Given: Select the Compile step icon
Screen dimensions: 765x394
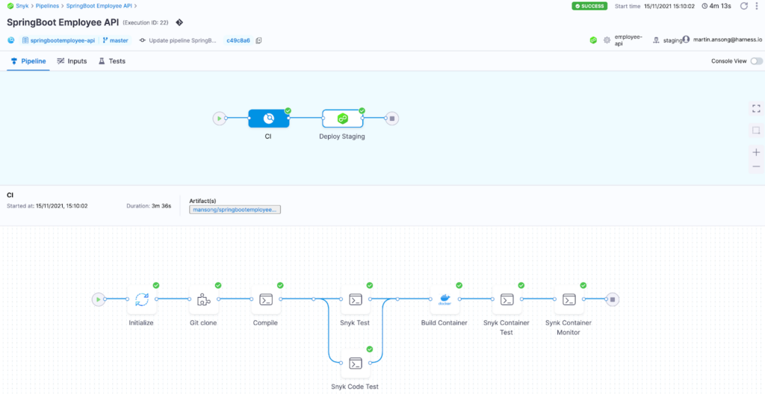Looking at the screenshot, I should tap(266, 299).
